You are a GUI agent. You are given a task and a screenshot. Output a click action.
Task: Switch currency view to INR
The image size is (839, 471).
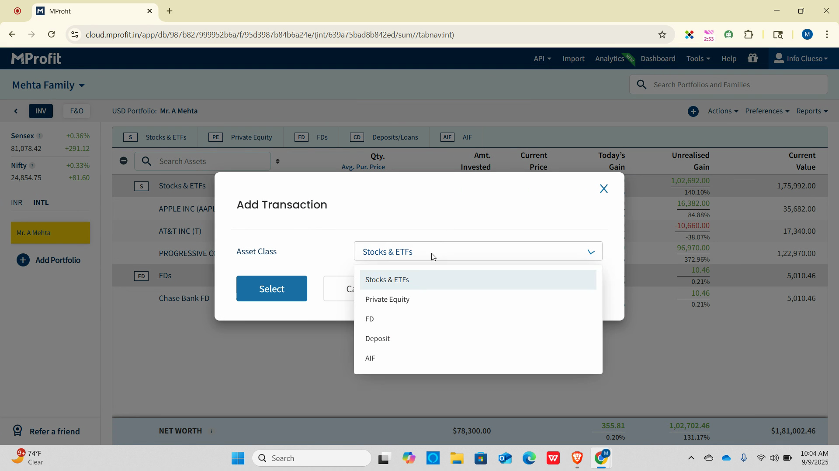coord(17,203)
